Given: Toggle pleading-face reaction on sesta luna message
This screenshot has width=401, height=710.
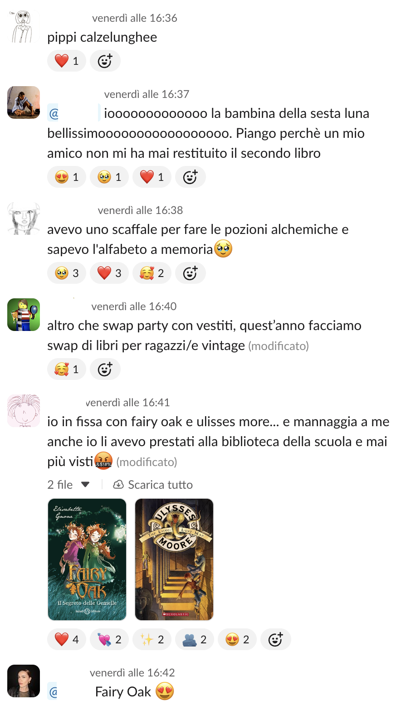Looking at the screenshot, I should tap(109, 177).
